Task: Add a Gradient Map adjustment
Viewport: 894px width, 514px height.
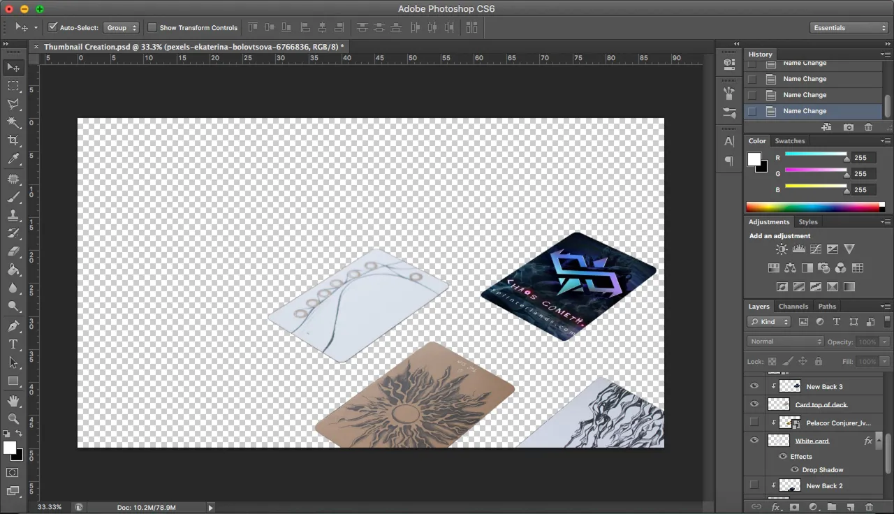Action: [849, 286]
